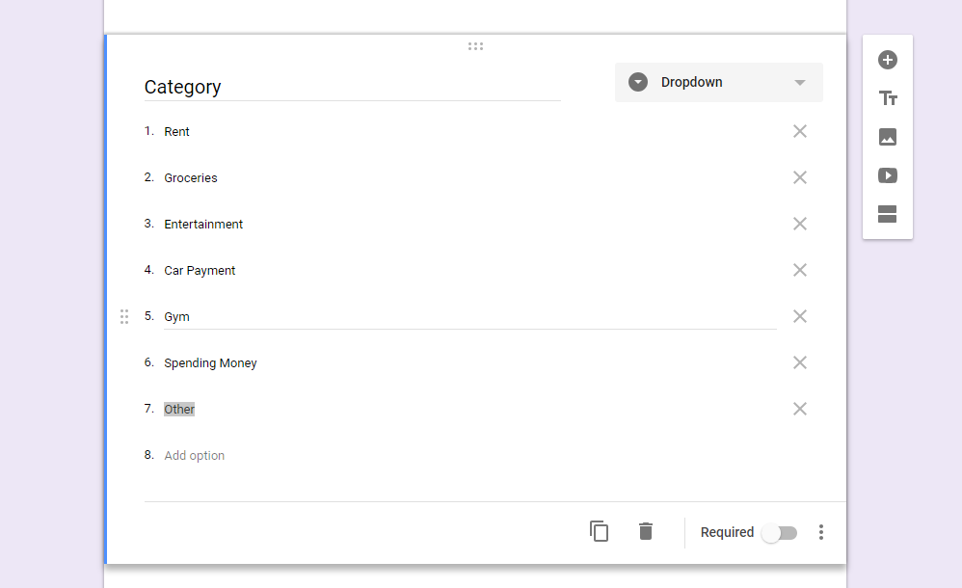The height and width of the screenshot is (588, 962).
Task: Click the Car Payment option text
Action: [200, 271]
